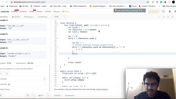Viewport: 176px width, 99px height.
Task: Open the Facebook Home bookmark
Action: pyautogui.click(x=133, y=6)
